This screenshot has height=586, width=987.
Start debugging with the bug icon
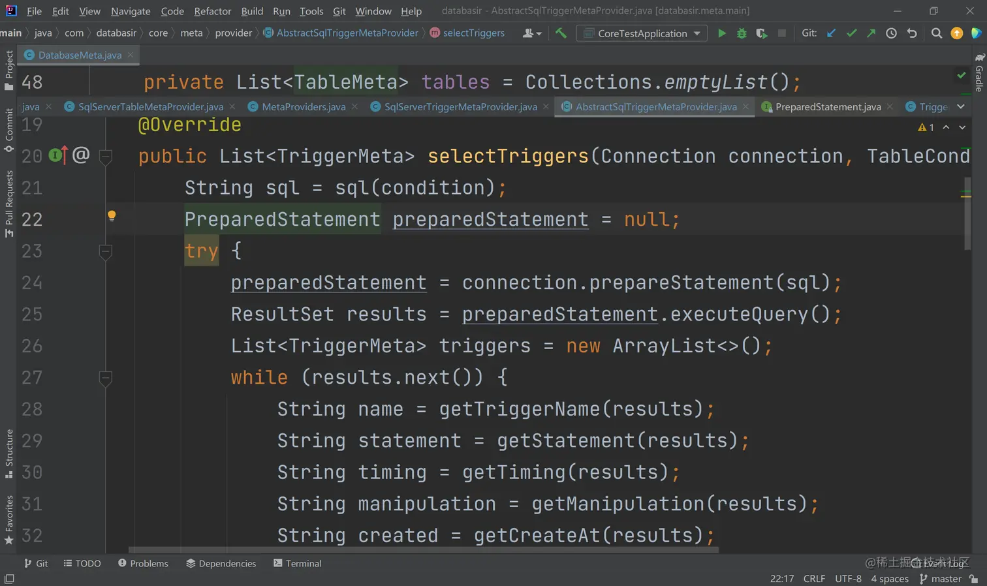point(742,33)
